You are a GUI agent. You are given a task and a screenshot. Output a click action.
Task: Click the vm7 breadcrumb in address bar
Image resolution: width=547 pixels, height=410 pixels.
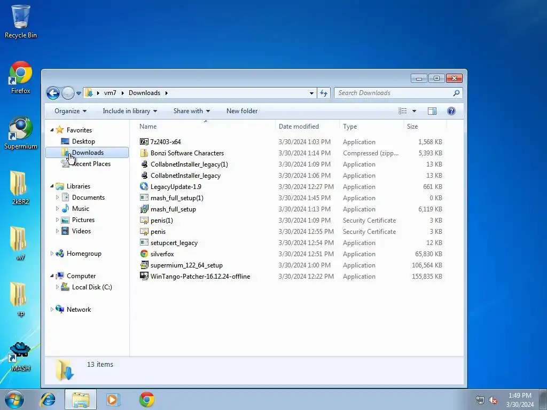(110, 93)
